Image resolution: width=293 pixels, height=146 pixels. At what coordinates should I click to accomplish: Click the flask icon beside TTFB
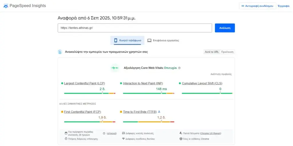159,112
